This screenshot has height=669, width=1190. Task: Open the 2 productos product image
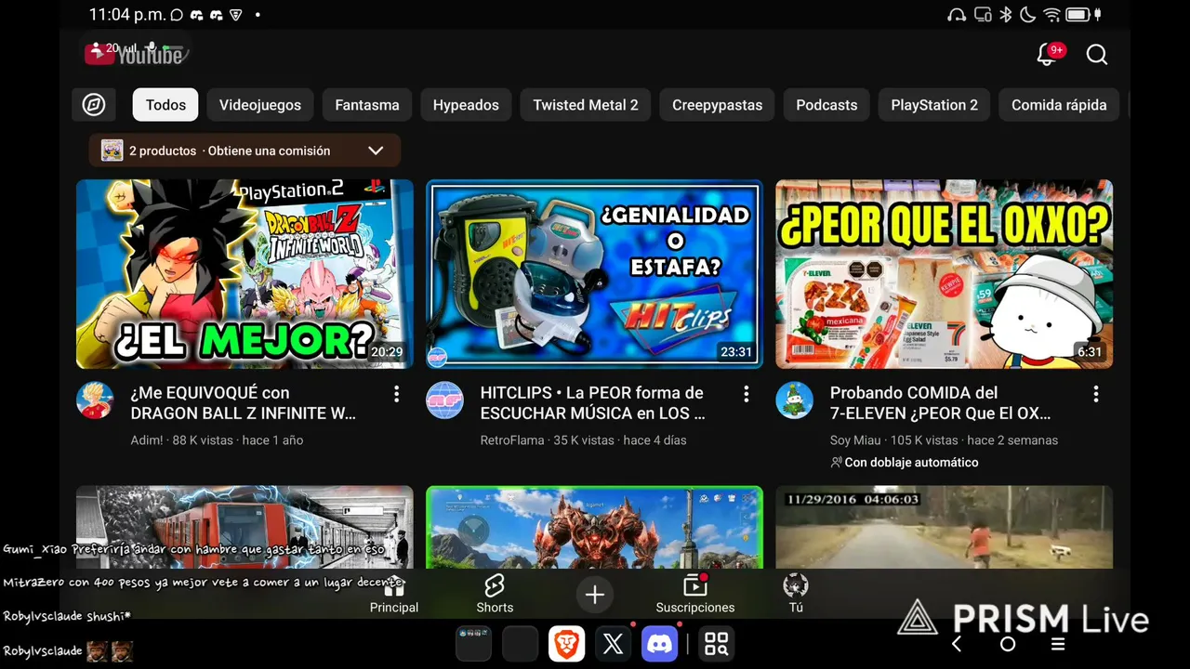coord(112,151)
